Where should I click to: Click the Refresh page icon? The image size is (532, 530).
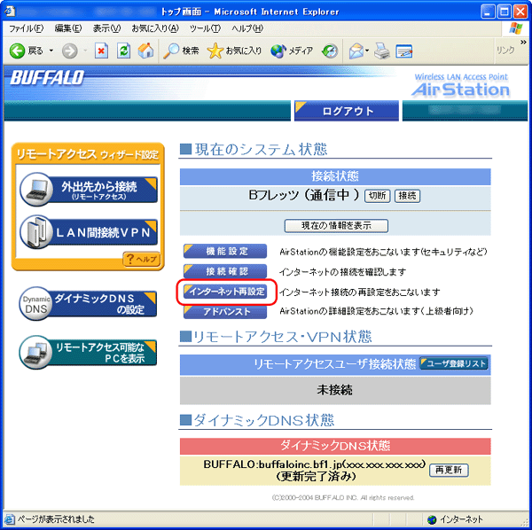coord(123,51)
